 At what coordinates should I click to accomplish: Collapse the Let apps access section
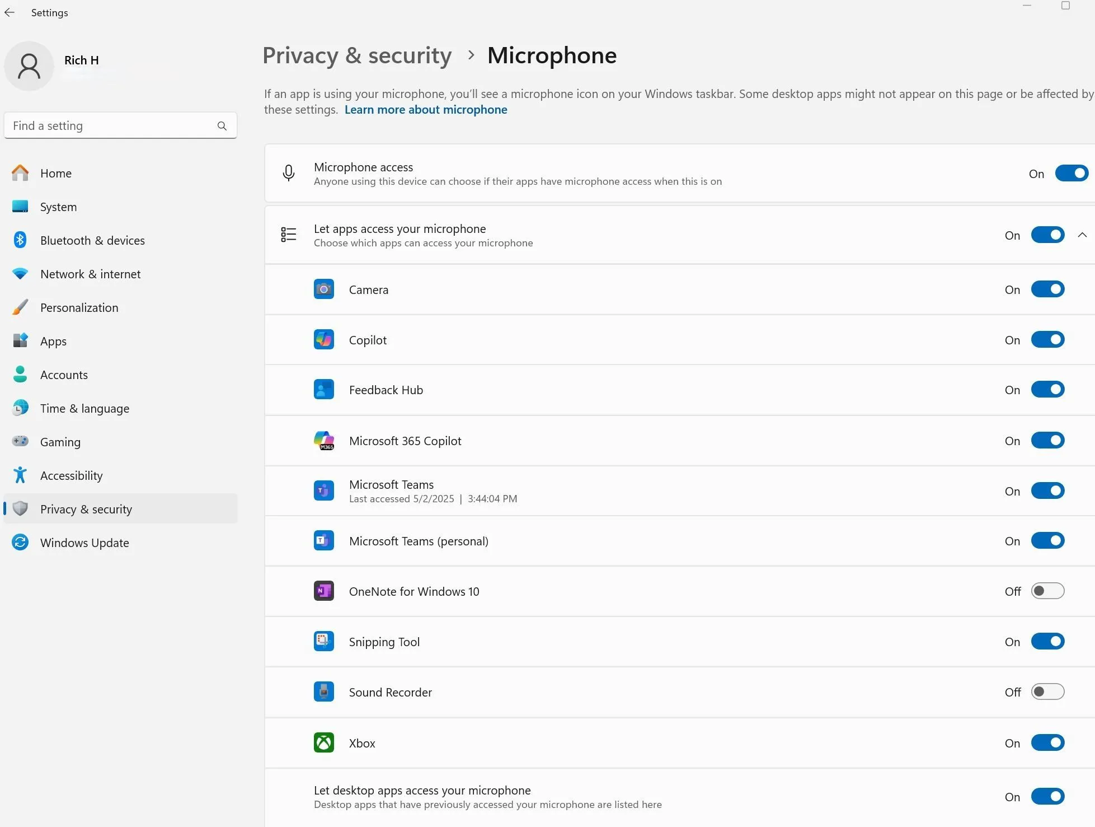coord(1082,235)
